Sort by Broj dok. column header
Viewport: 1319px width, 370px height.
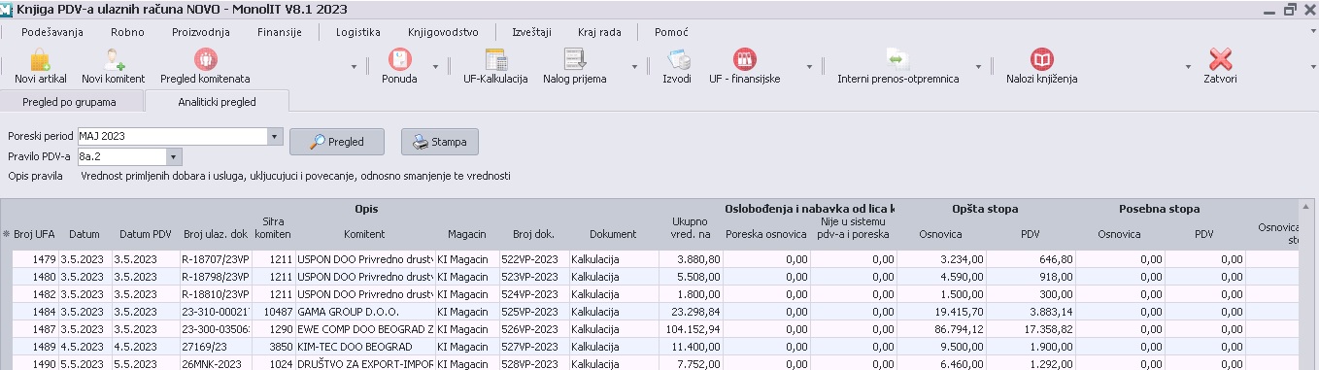pos(533,234)
